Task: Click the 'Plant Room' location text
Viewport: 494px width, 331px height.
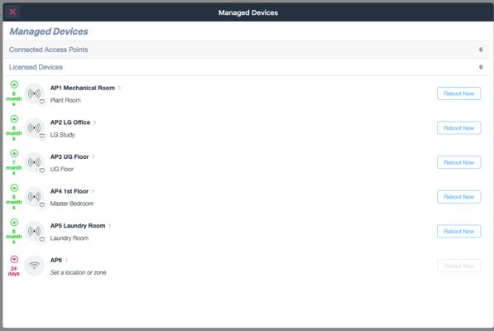Action: [x=65, y=100]
